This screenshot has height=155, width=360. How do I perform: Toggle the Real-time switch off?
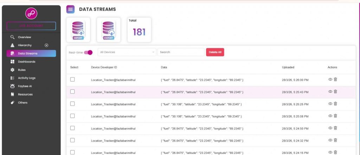pyautogui.click(x=88, y=52)
